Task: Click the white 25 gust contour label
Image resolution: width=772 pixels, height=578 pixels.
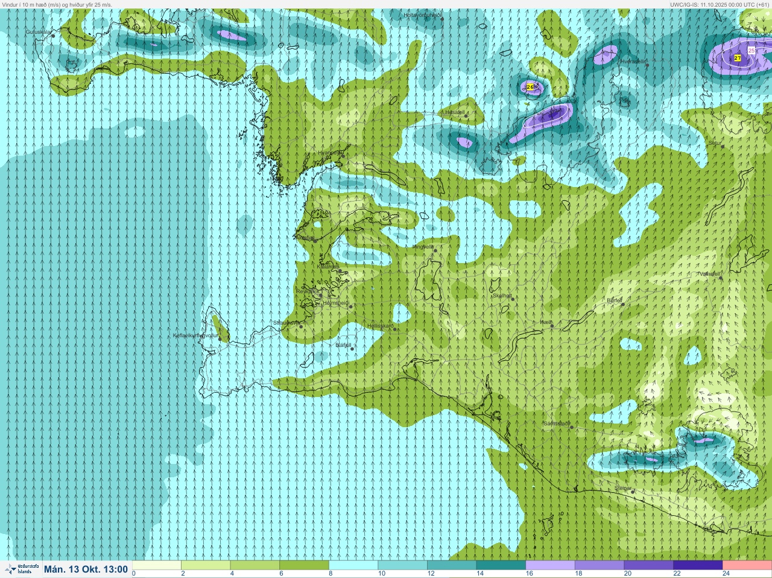Action: [x=751, y=51]
